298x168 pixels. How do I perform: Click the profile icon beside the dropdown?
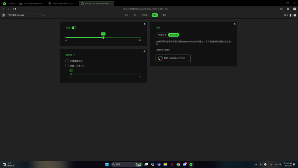[x=3, y=15]
